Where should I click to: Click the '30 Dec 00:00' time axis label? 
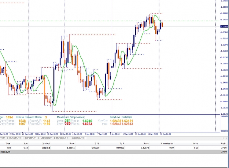pyautogui.click(x=53, y=134)
